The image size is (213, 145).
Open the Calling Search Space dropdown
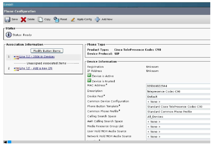[x=178, y=117]
